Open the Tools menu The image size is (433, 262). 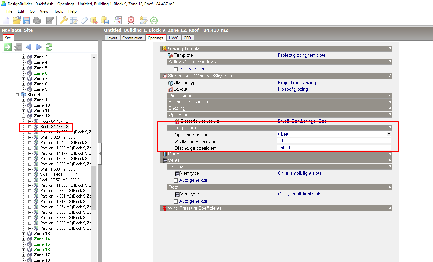[x=58, y=11]
